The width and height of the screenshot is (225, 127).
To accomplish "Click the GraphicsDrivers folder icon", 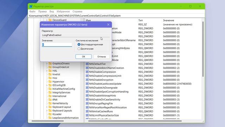I will click(x=50, y=64).
